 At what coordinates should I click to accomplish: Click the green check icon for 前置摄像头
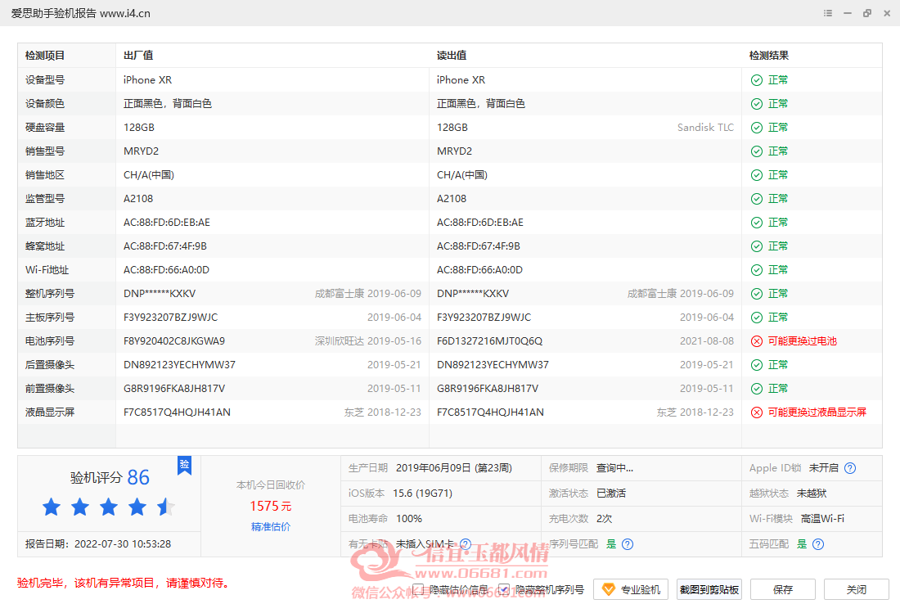[757, 389]
